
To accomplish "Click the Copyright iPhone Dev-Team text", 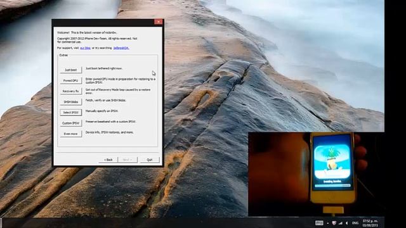I will [97, 40].
